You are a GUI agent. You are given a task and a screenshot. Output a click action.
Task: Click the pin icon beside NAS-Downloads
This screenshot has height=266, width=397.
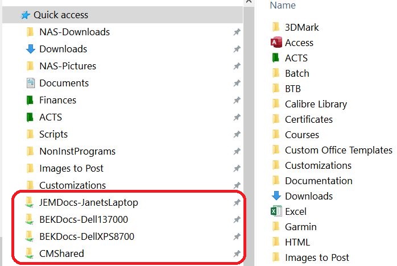237,32
